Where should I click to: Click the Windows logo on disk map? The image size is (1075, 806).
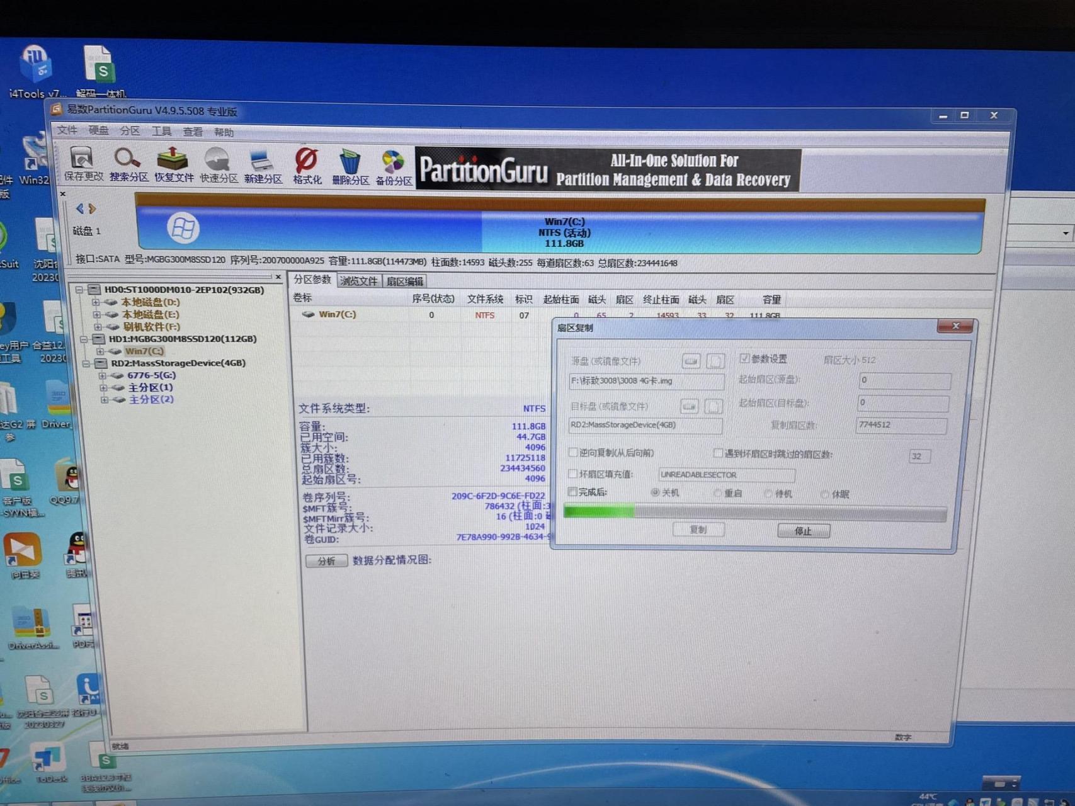[183, 227]
